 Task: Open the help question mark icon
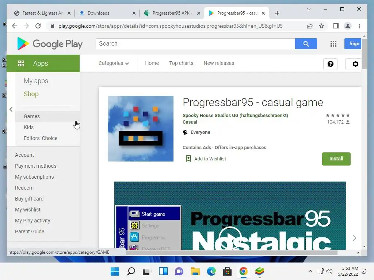[330, 64]
